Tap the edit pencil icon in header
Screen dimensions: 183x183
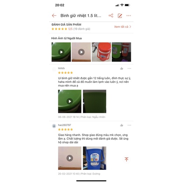tap(120, 16)
